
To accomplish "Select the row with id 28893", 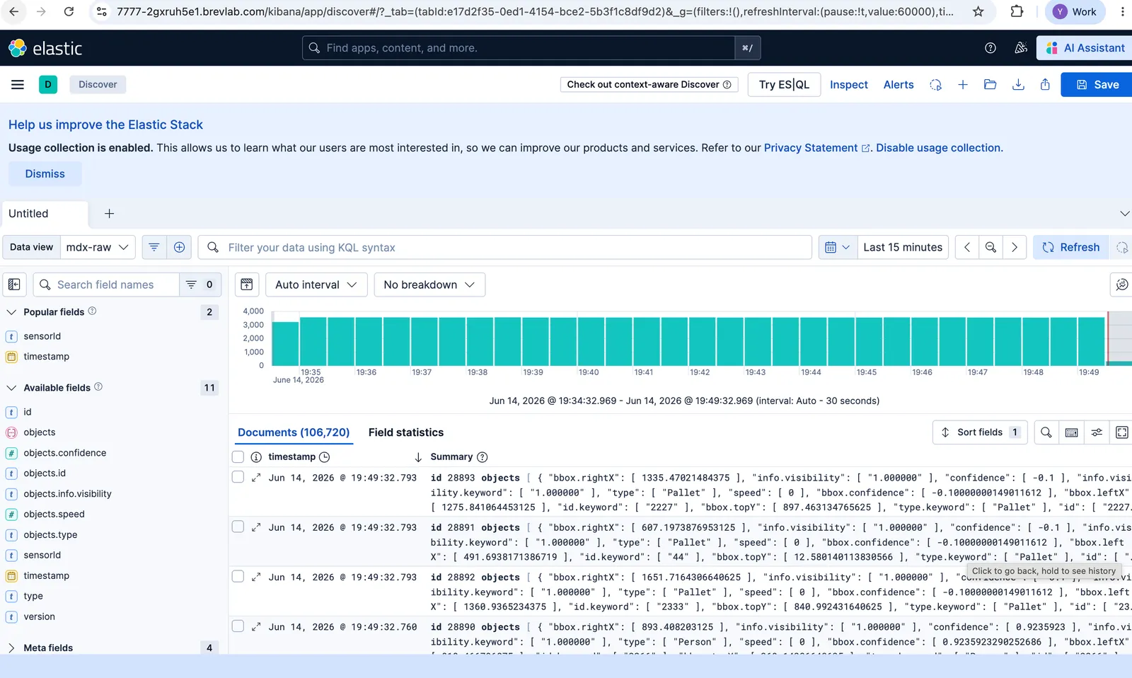I will coord(238,477).
